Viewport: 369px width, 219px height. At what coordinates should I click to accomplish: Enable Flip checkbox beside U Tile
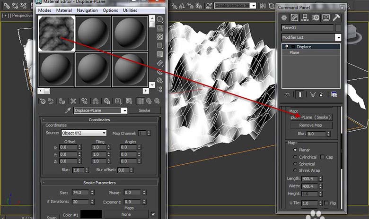tap(326, 203)
